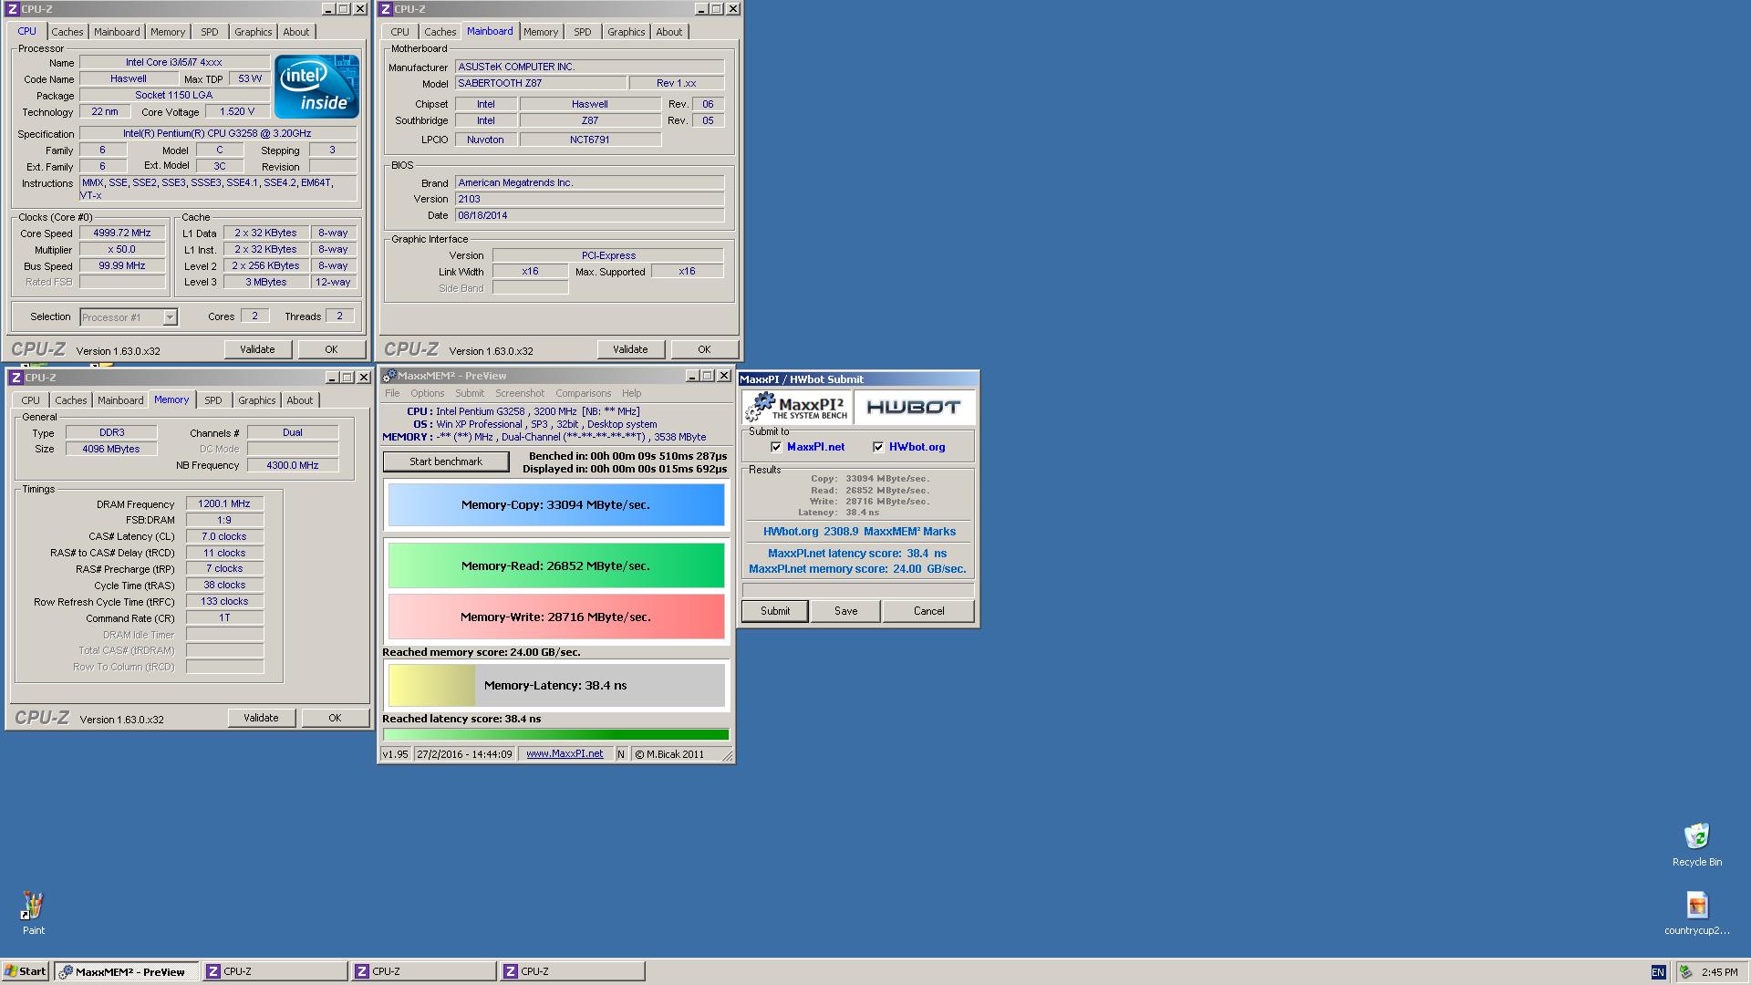Click the EN language indicator in the tray
The width and height of the screenshot is (1751, 985).
pos(1657,972)
